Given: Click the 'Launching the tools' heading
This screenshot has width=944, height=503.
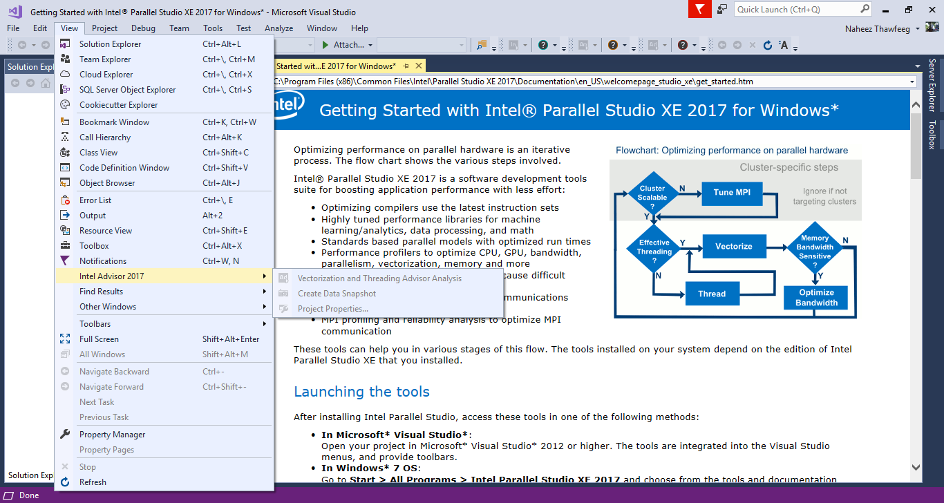Looking at the screenshot, I should pyautogui.click(x=361, y=392).
